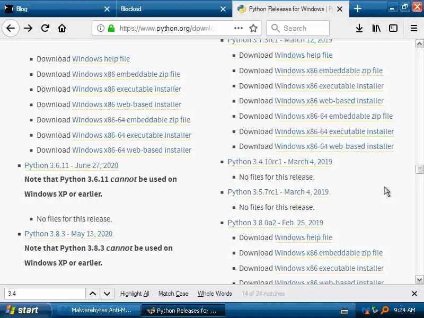Download left column x86-64 embeddable zip file

[131, 120]
